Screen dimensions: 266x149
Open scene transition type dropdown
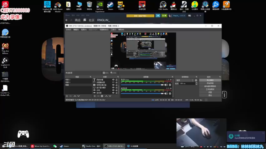[185, 80]
